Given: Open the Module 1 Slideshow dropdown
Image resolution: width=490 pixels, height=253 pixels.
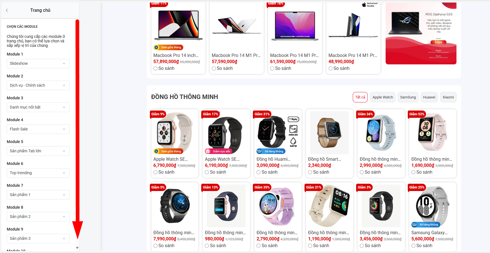Looking at the screenshot, I should 38,63.
